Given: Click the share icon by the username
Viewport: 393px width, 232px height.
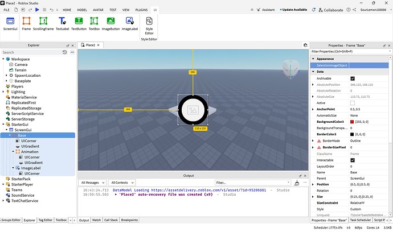Looking at the screenshot, I should (x=354, y=10).
